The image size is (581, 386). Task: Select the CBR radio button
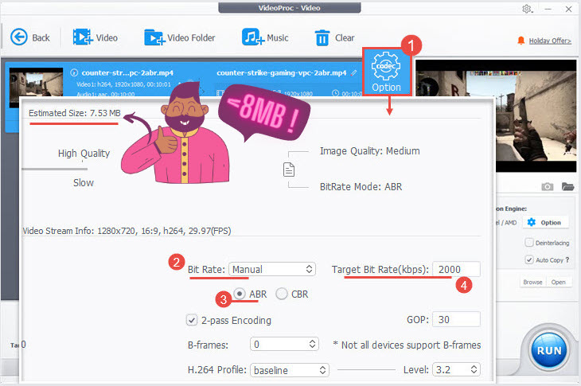click(x=282, y=294)
